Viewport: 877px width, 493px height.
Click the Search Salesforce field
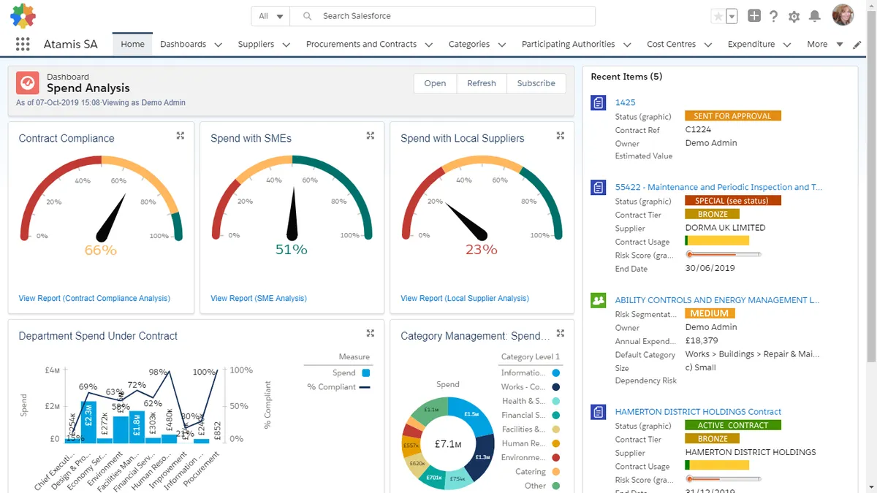443,16
